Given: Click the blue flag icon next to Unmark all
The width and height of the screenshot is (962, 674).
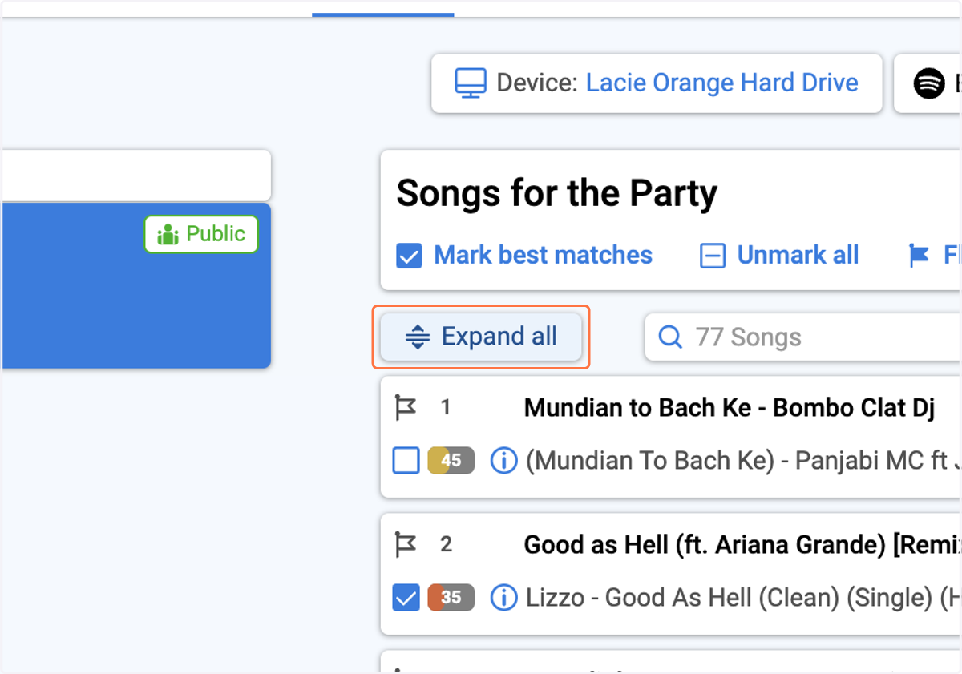Looking at the screenshot, I should pyautogui.click(x=919, y=256).
